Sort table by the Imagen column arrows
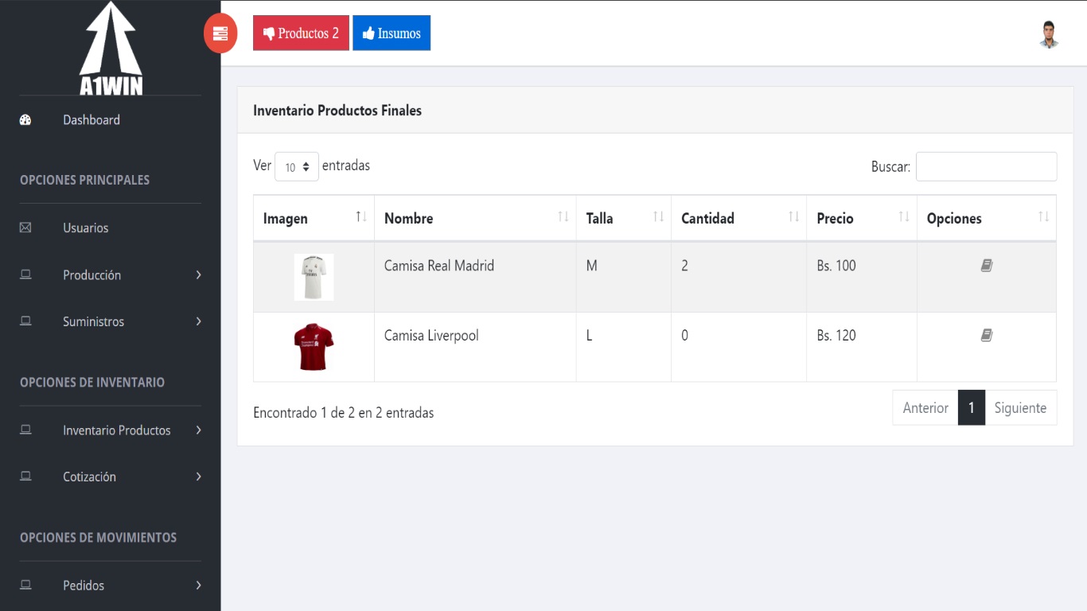The width and height of the screenshot is (1087, 611). pyautogui.click(x=360, y=217)
